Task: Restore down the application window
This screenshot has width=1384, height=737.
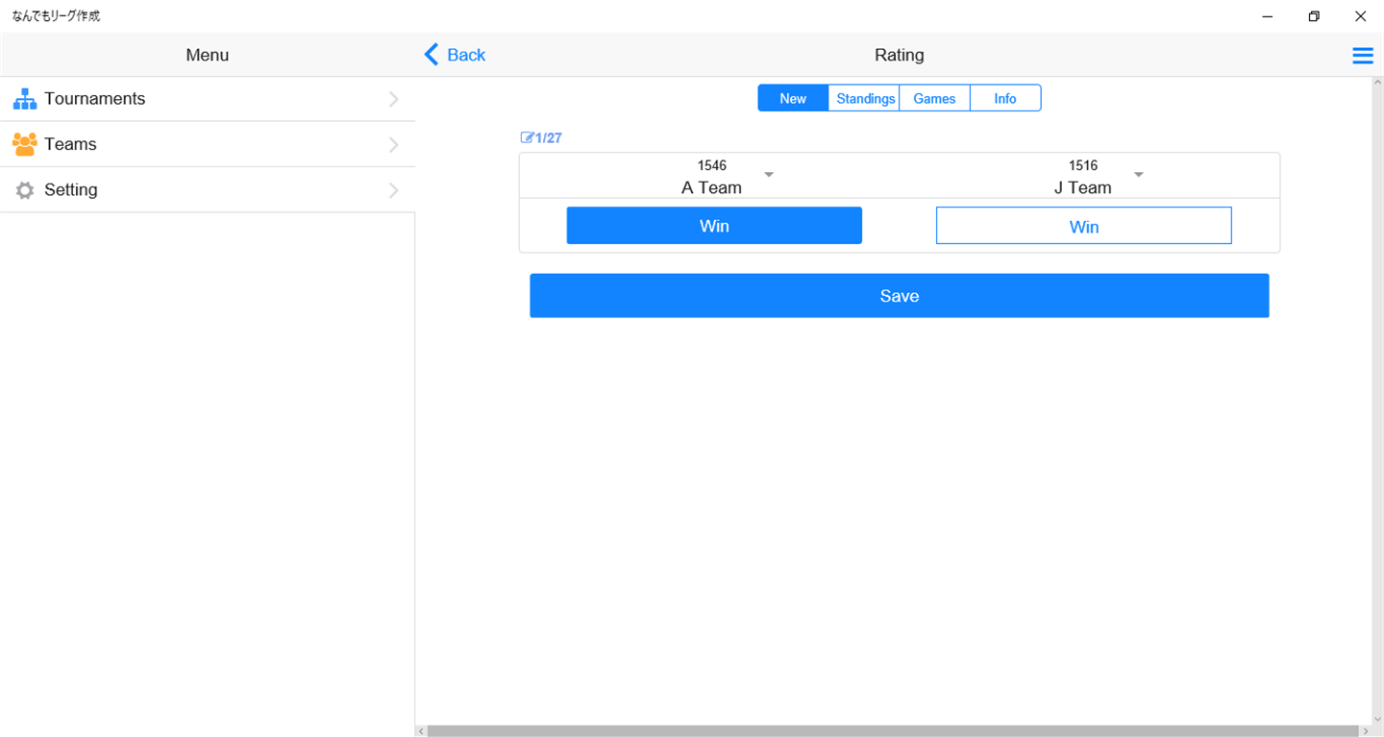Action: (1314, 16)
